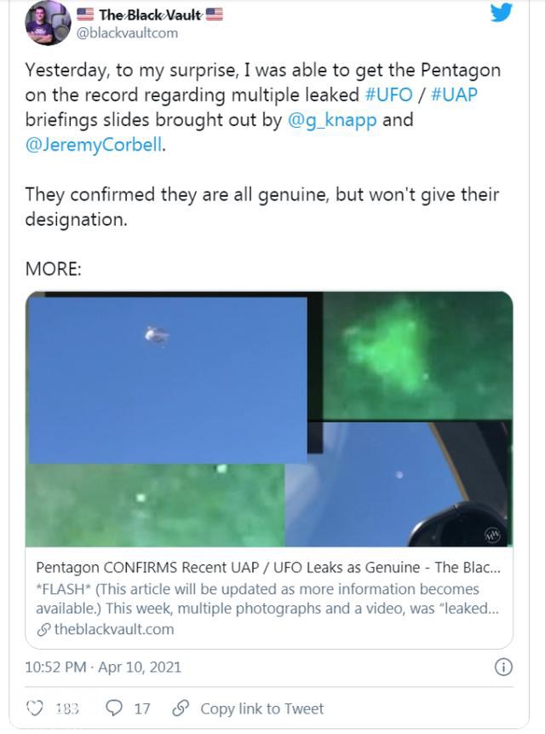The width and height of the screenshot is (545, 734).
Task: Open the @blackvaultcom handle
Action: pos(128,32)
